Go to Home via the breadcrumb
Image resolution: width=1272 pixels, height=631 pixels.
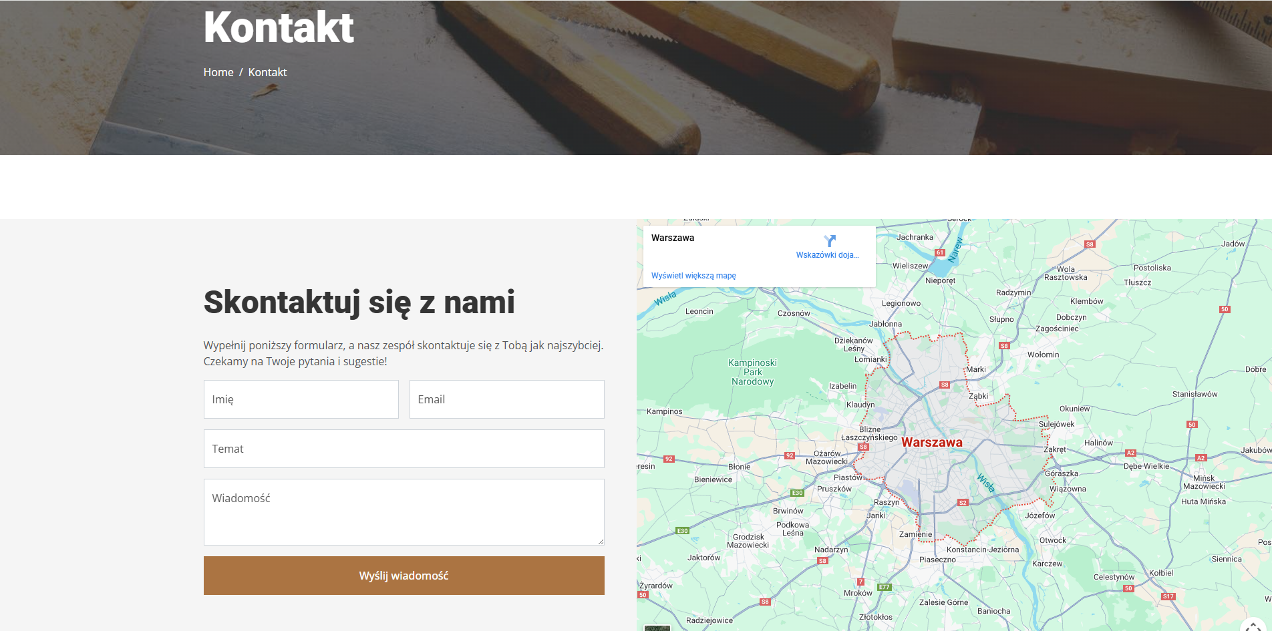pyautogui.click(x=218, y=72)
